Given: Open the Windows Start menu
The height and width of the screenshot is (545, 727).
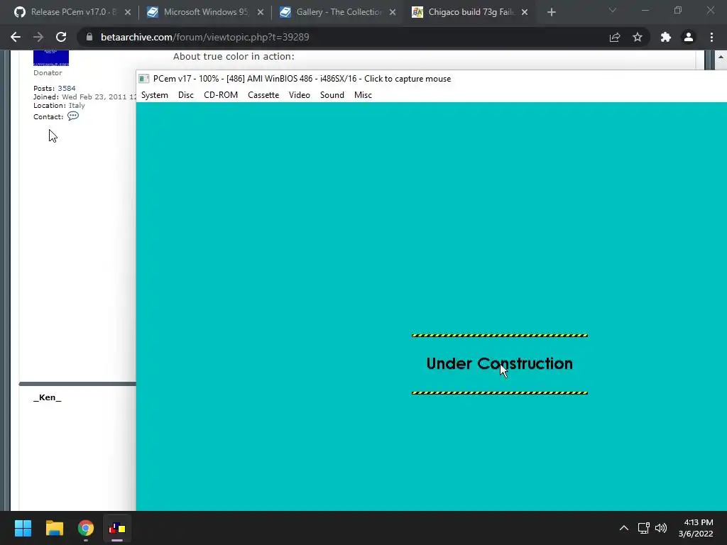Looking at the screenshot, I should (23, 528).
